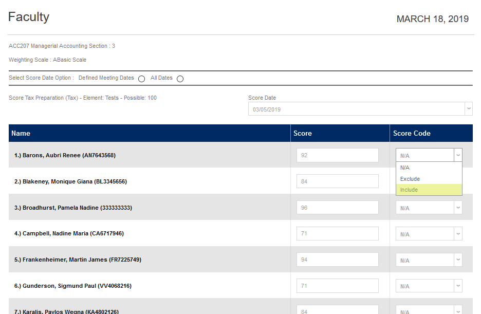Click the Score Code column header

point(412,133)
